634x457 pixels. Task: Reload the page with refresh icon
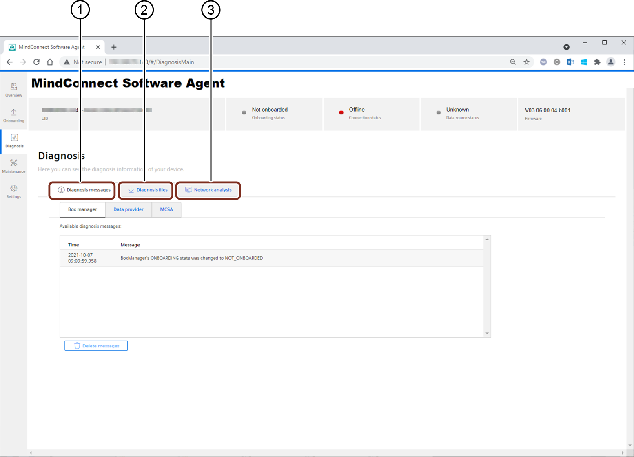pos(36,62)
